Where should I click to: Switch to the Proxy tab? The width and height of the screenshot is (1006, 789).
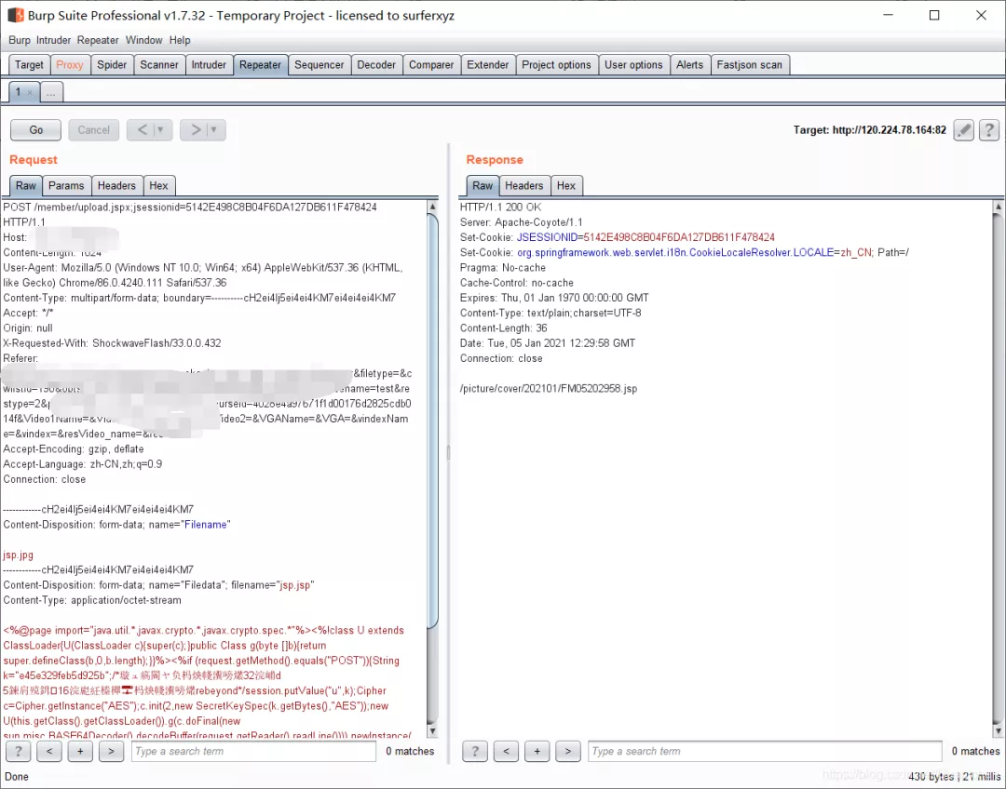click(x=69, y=65)
